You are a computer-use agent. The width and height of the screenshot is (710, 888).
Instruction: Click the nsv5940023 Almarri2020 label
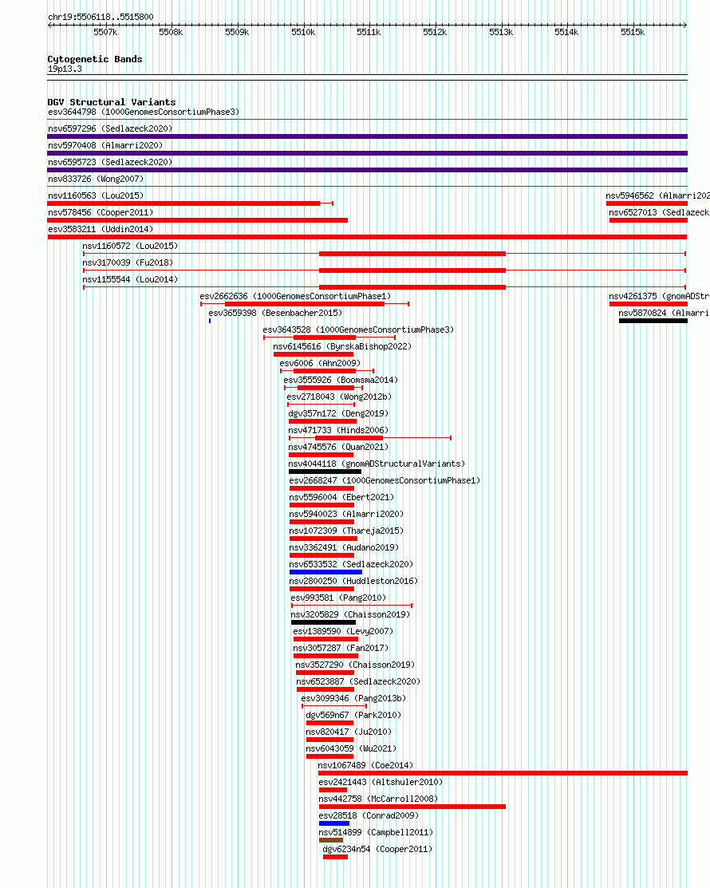pos(346,515)
